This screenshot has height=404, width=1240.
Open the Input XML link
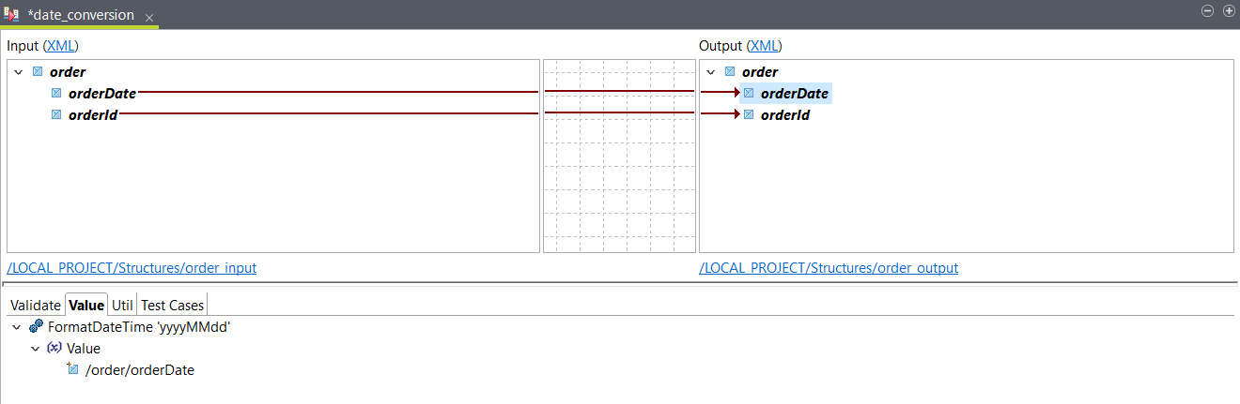(60, 45)
